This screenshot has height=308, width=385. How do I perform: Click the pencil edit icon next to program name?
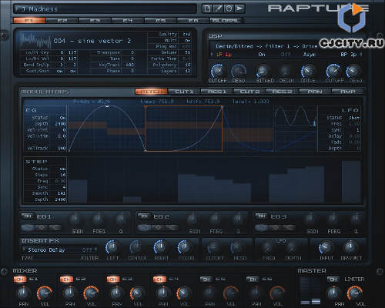[x=218, y=8]
